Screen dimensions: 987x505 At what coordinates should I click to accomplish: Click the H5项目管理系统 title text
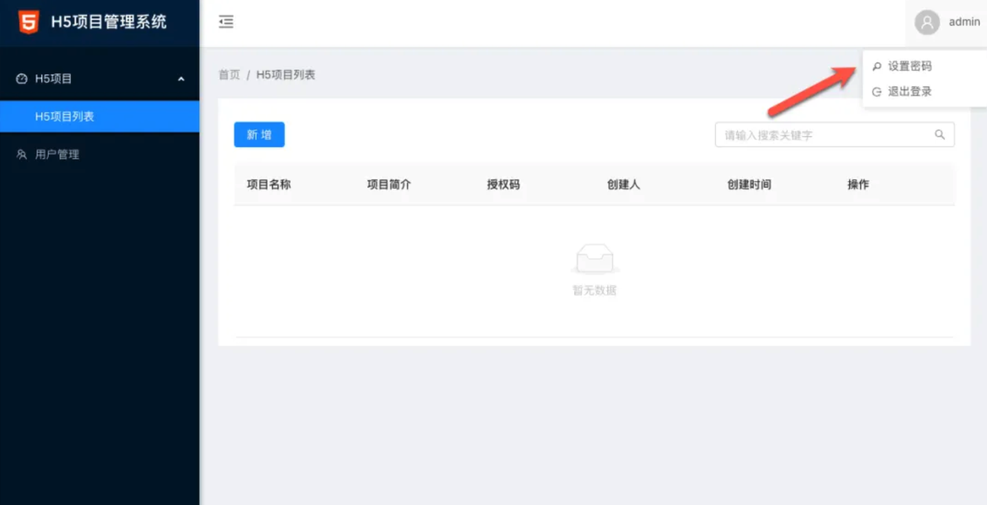click(x=108, y=22)
